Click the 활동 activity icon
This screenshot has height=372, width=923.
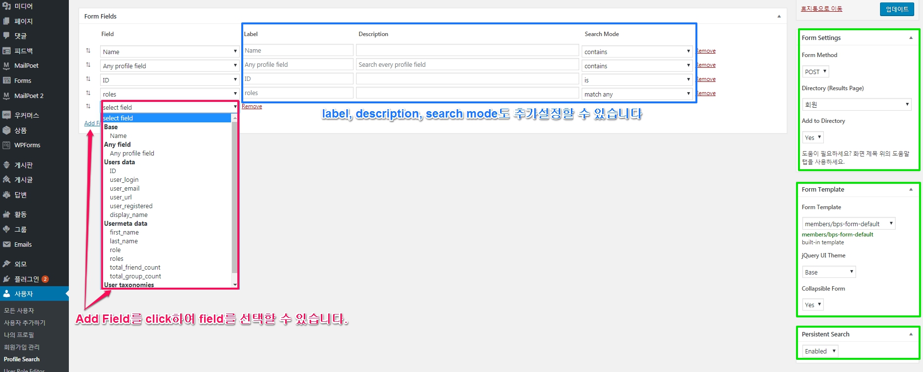click(6, 214)
